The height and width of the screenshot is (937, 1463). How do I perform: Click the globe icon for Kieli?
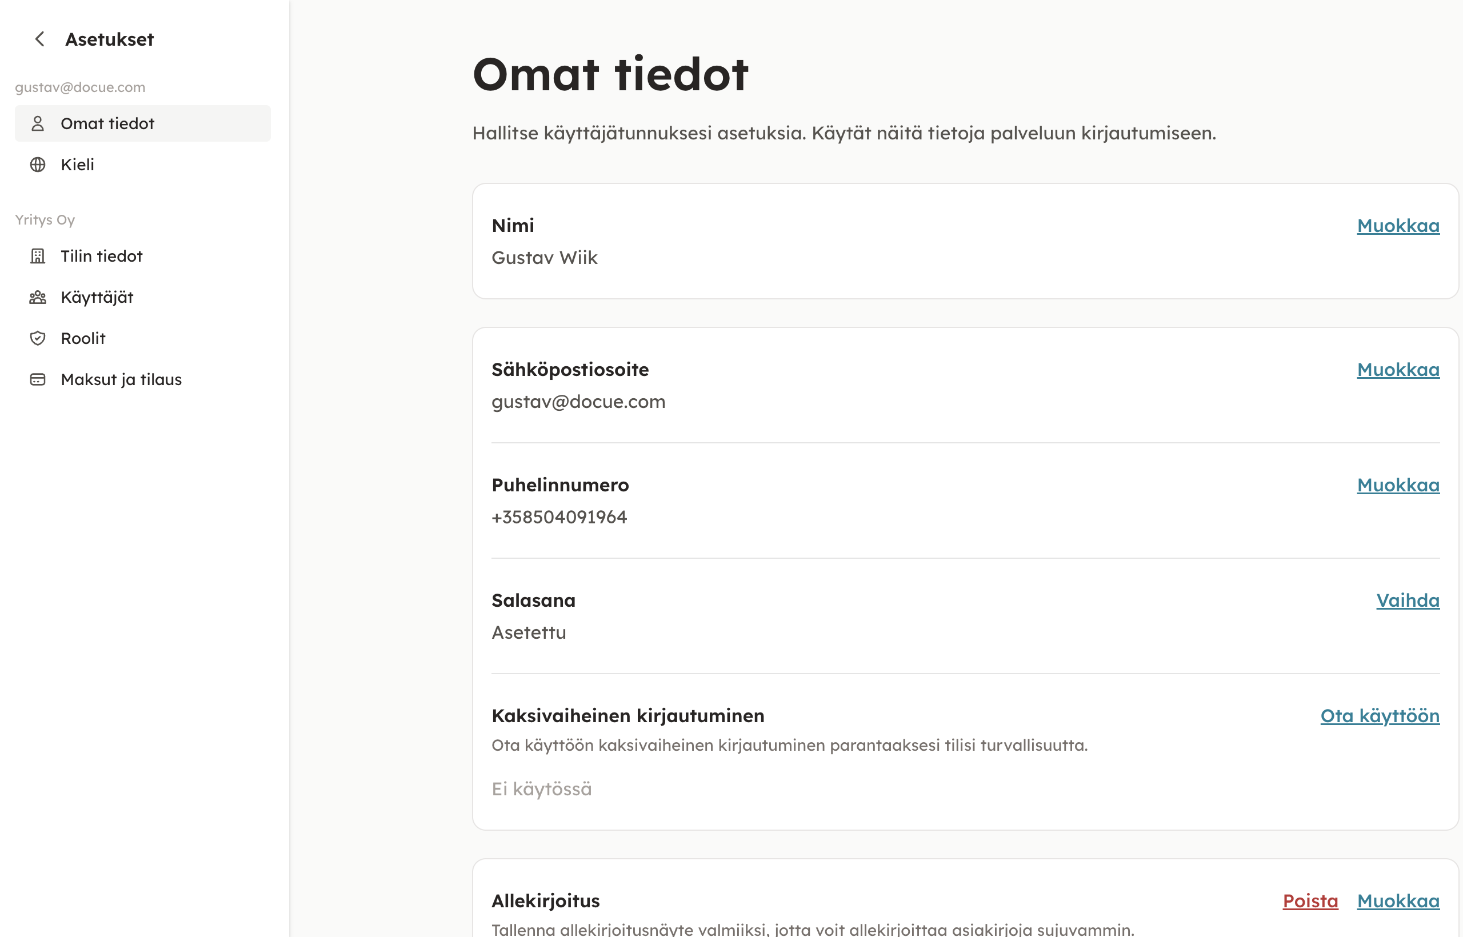(x=38, y=165)
